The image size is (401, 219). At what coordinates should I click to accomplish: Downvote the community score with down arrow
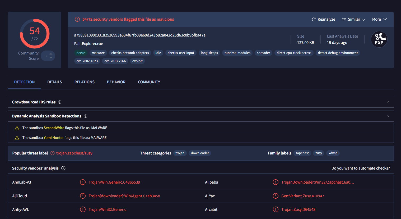(x=51, y=58)
